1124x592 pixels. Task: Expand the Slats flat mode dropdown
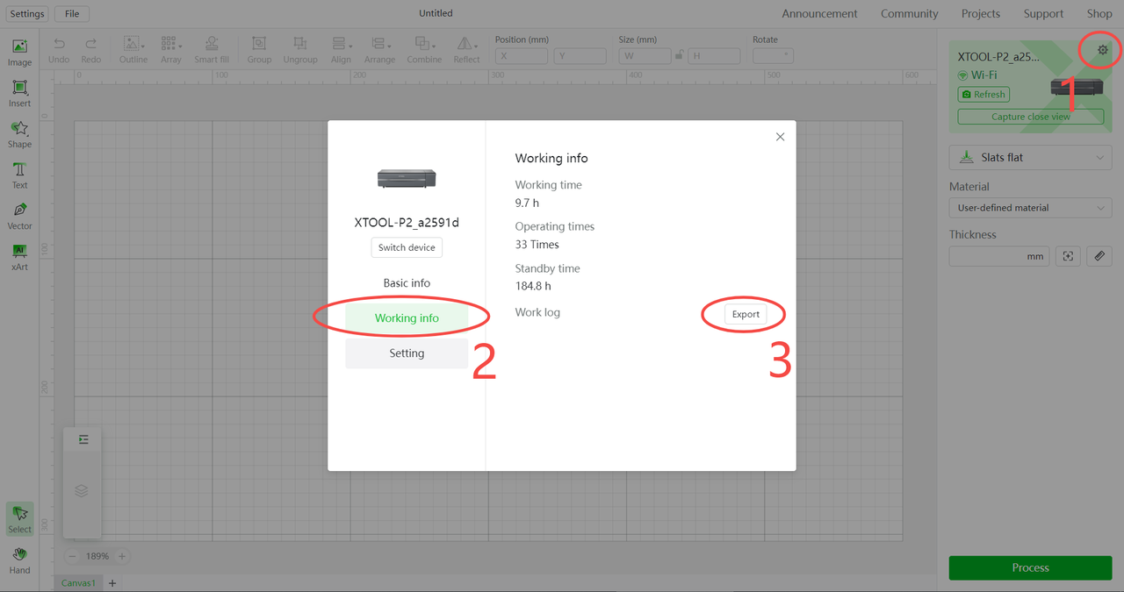1030,158
